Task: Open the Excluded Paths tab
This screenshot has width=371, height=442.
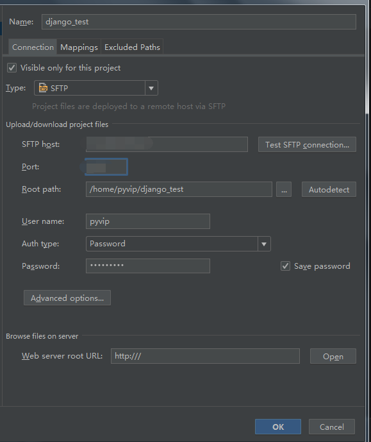Action: (132, 47)
